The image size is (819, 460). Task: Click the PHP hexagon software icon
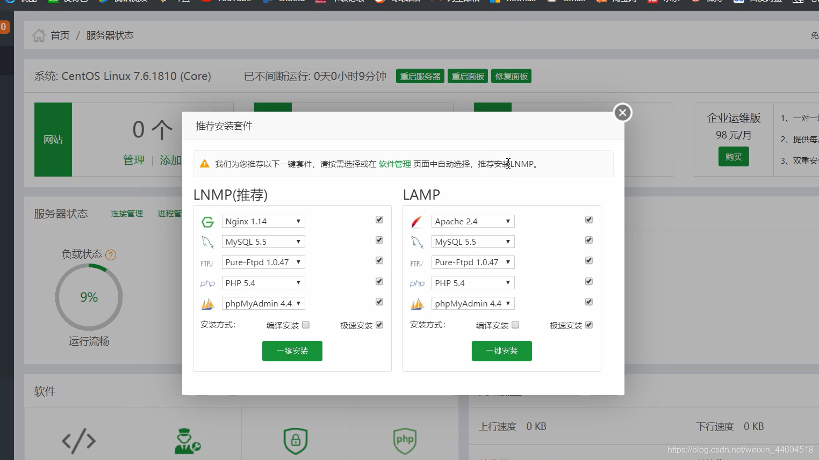click(405, 440)
